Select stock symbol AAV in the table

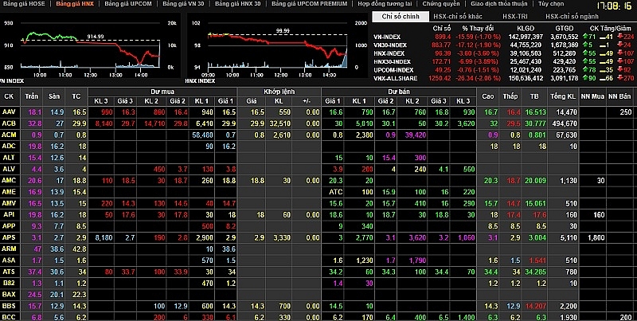[9, 112]
